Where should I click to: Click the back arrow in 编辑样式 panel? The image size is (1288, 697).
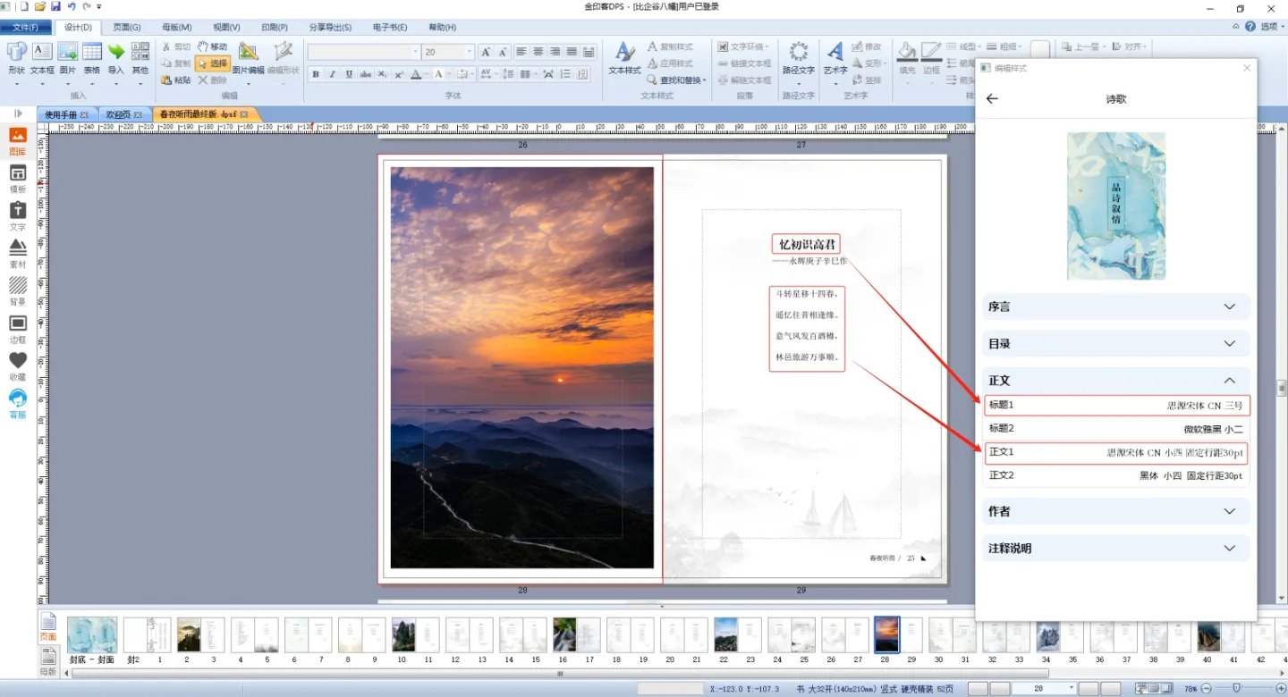pos(992,99)
